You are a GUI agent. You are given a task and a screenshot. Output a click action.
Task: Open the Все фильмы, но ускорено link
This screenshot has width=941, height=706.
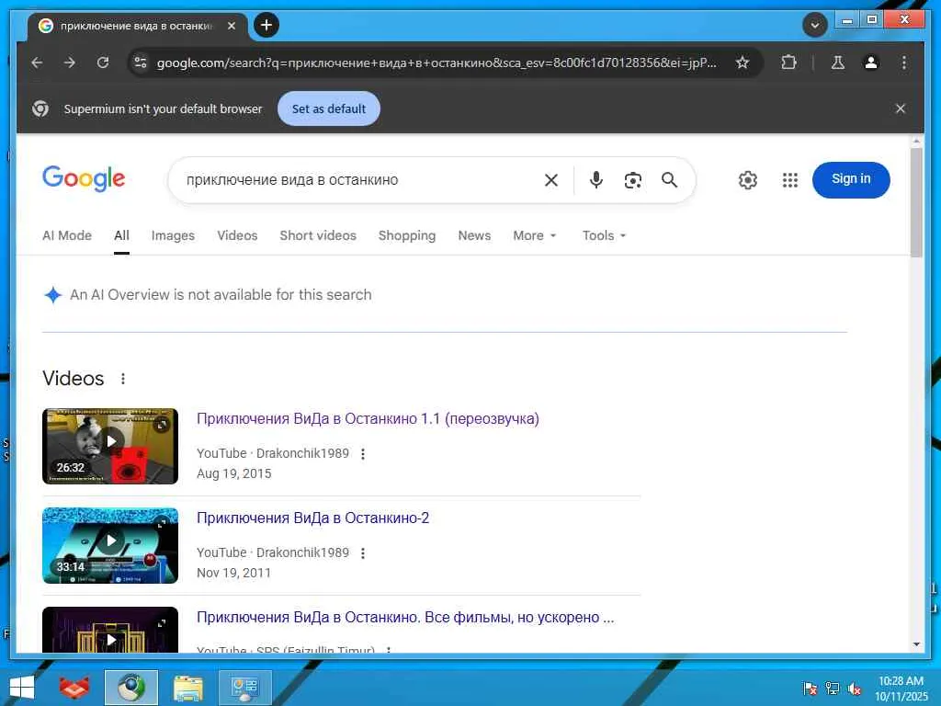tap(405, 617)
